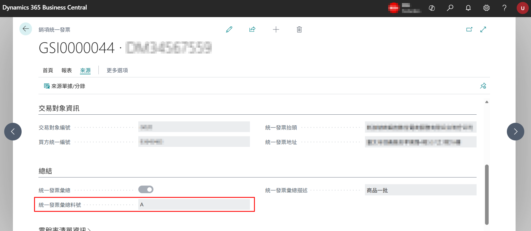Pin the action bar with pin icon
The width and height of the screenshot is (531, 231).
[x=483, y=86]
